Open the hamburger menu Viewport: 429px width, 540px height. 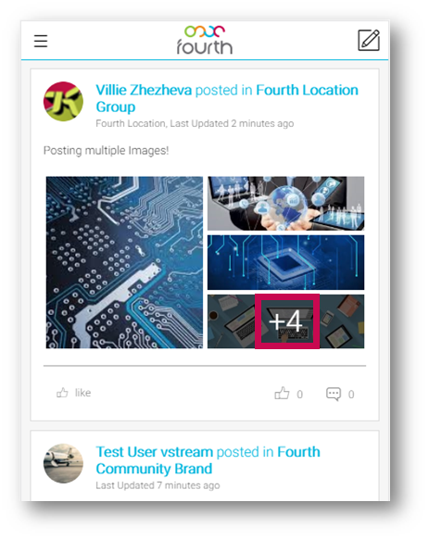pyautogui.click(x=41, y=41)
